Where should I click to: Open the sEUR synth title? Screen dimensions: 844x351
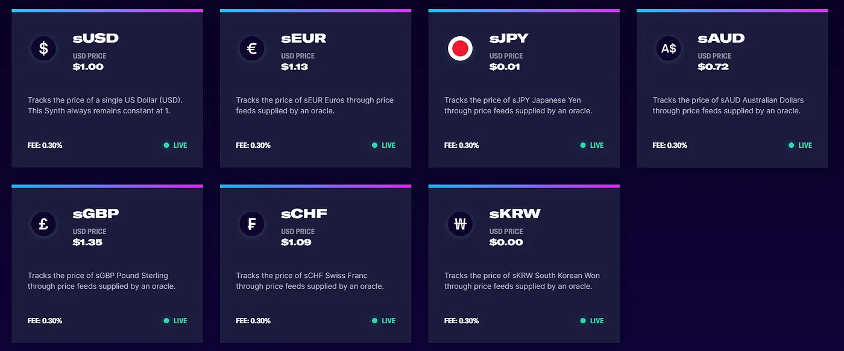[303, 38]
